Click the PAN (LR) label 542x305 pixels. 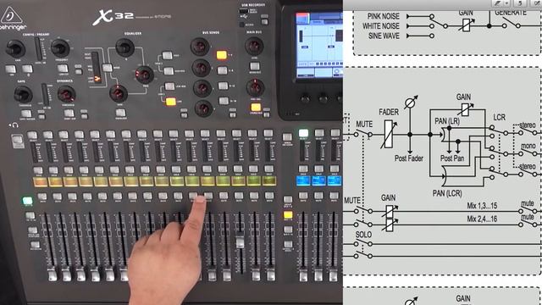[447, 121]
